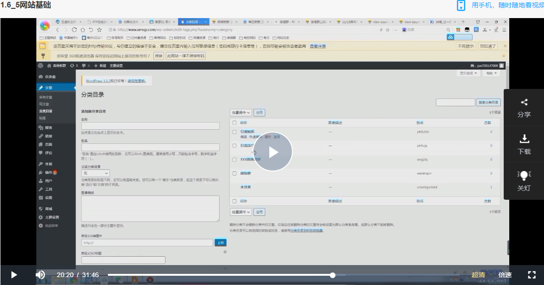
Task: Click the 保存 save password button
Action: pyautogui.click(x=158, y=56)
